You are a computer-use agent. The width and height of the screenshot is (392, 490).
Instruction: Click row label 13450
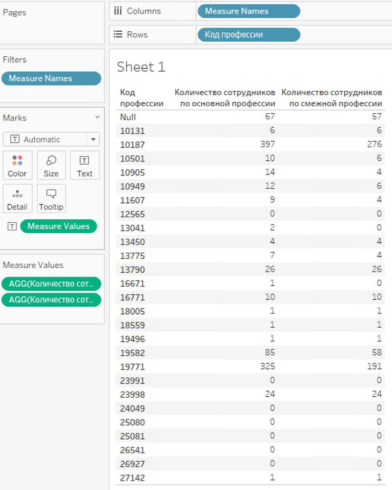tap(132, 242)
